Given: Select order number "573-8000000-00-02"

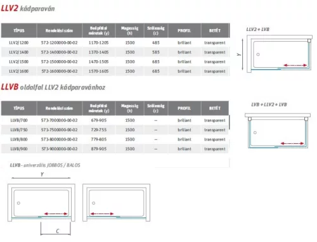Looking at the screenshot, I should click(x=59, y=139).
